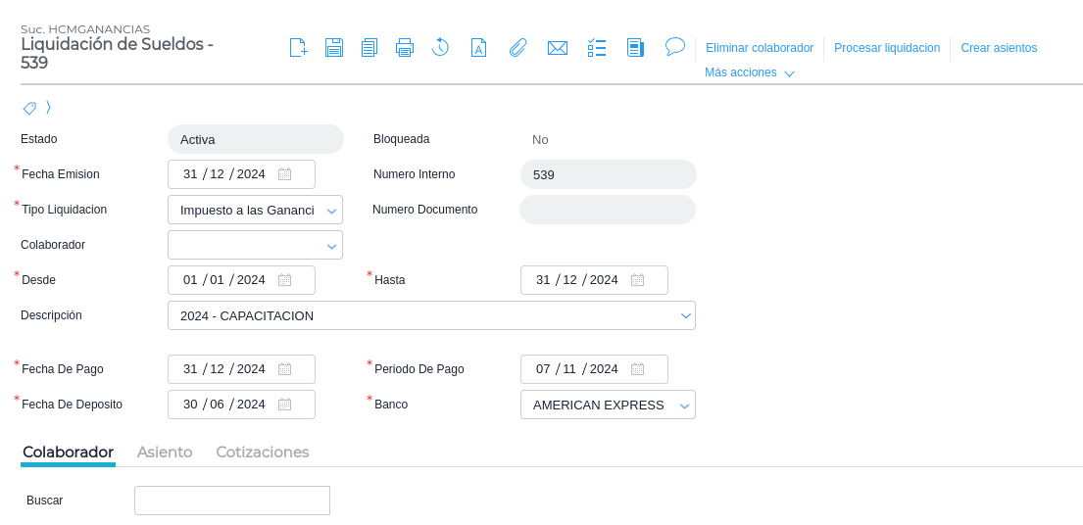Click the printer icon
This screenshot has width=1083, height=525.
405,47
